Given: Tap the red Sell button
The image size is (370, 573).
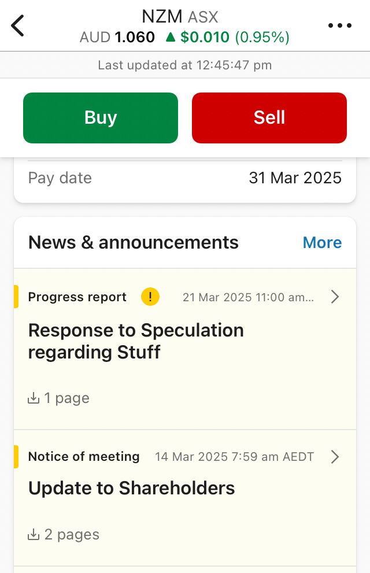Looking at the screenshot, I should point(269,118).
